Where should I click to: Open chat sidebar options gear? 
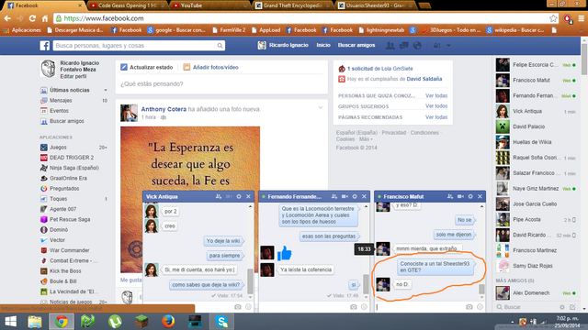pyautogui.click(x=561, y=307)
